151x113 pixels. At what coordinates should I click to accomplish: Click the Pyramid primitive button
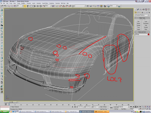(146, 27)
